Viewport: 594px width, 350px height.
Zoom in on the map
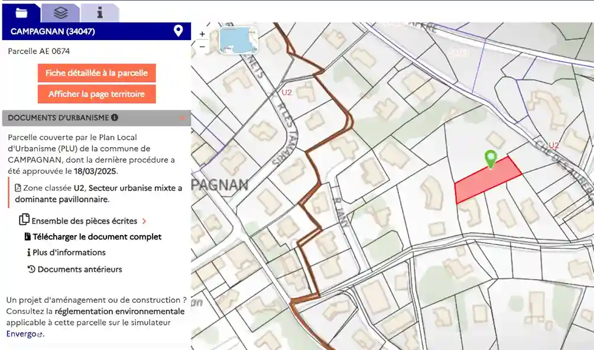[x=202, y=34]
